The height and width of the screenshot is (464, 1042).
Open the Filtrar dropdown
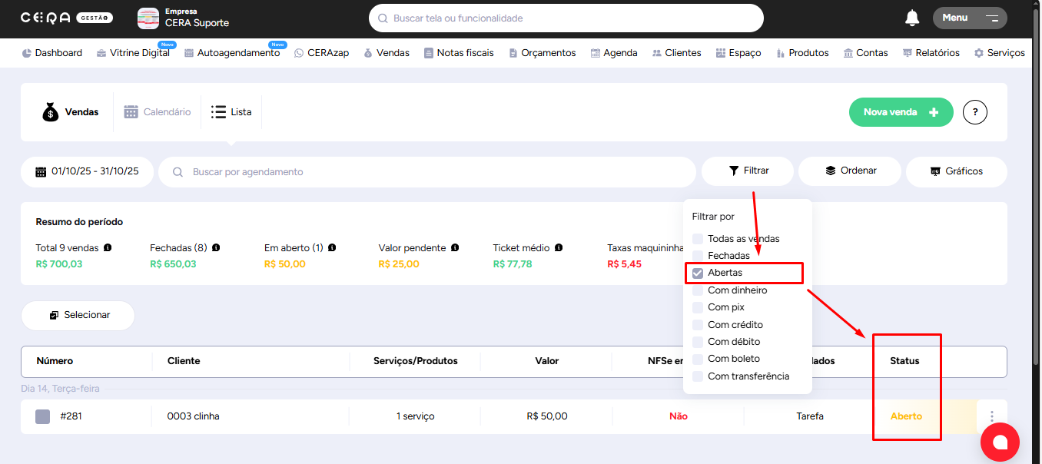click(748, 171)
